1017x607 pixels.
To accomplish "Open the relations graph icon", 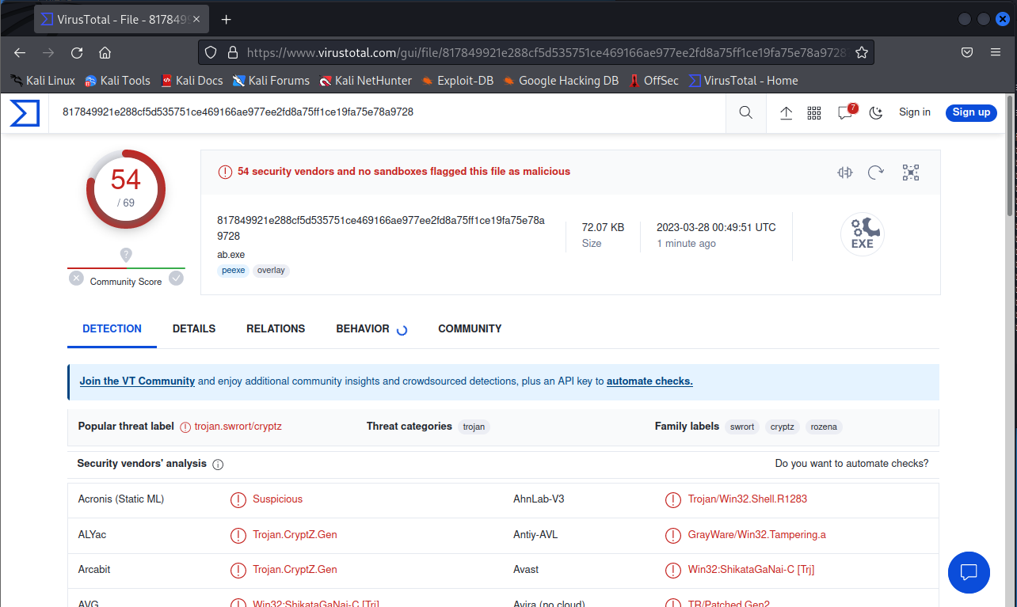I will tap(911, 173).
